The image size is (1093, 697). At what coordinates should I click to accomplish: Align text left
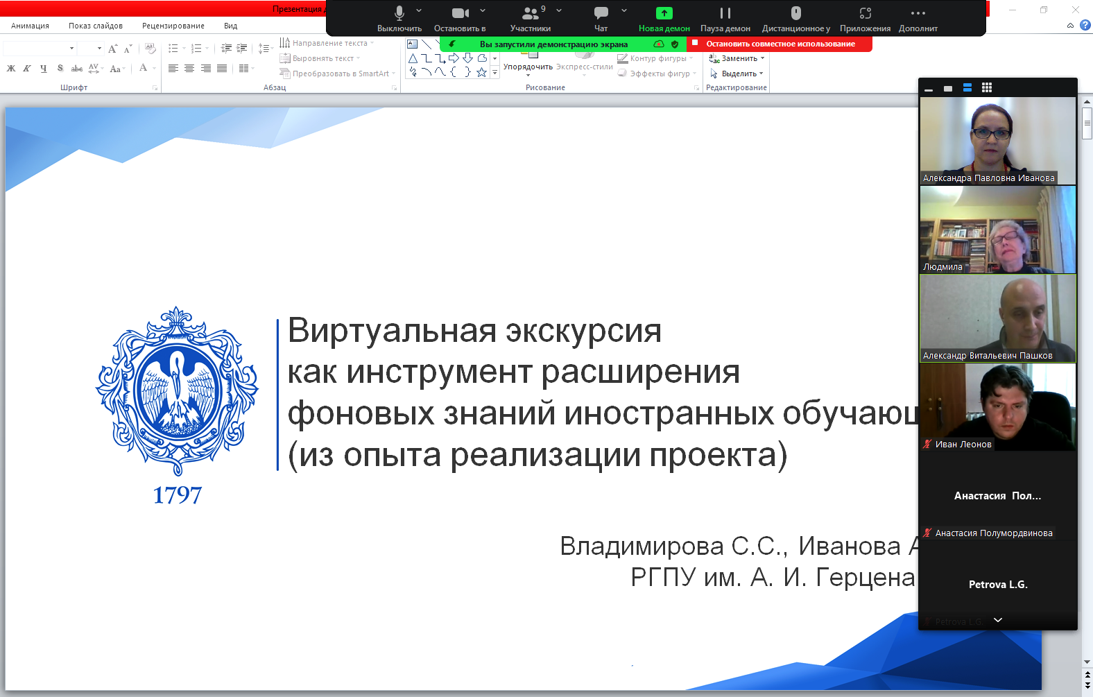(x=173, y=68)
